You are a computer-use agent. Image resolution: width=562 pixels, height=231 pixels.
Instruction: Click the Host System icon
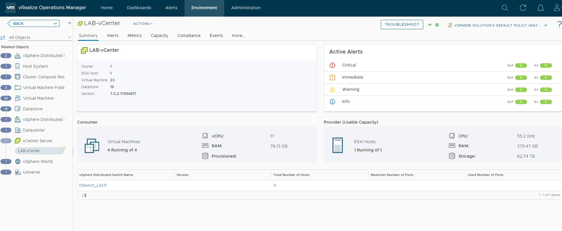click(x=18, y=66)
